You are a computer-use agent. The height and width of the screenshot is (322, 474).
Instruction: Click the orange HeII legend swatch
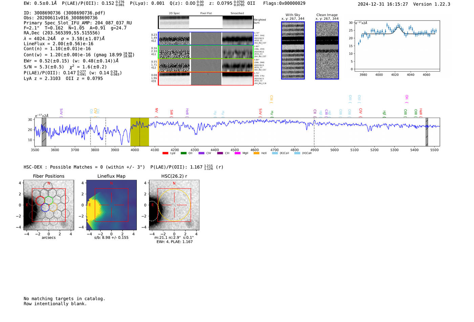coord(256,153)
